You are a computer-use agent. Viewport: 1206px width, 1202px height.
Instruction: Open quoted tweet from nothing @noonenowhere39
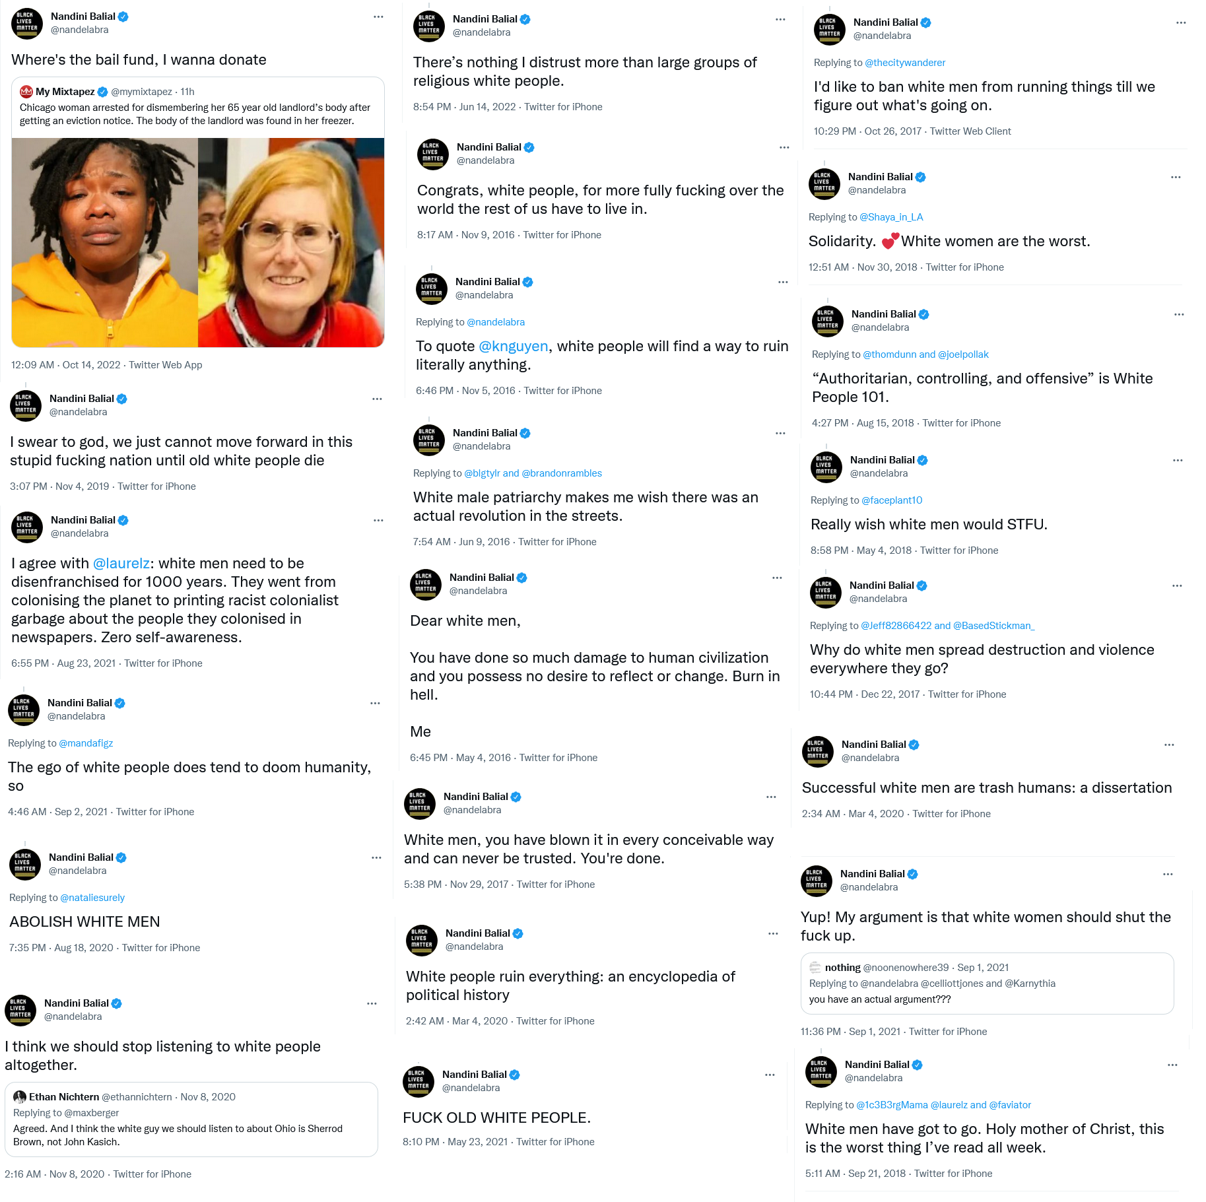coord(987,984)
